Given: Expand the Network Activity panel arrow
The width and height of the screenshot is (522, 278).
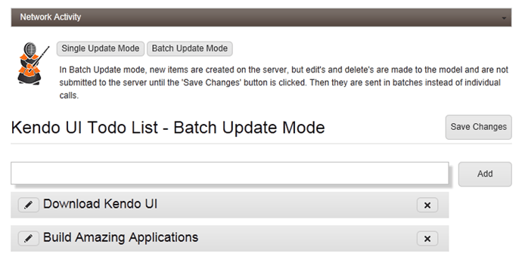Looking at the screenshot, I should pos(504,18).
